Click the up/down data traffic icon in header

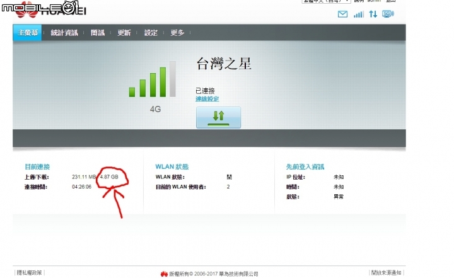point(373,14)
